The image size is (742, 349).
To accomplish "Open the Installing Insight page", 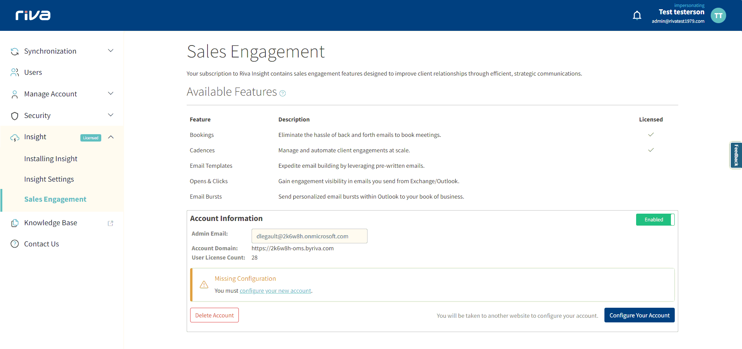I will (x=51, y=158).
